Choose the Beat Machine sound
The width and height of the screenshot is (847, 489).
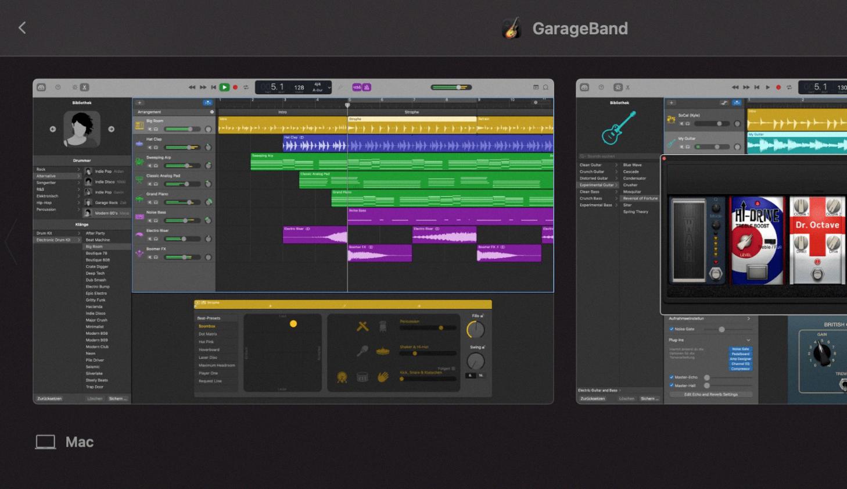point(98,240)
